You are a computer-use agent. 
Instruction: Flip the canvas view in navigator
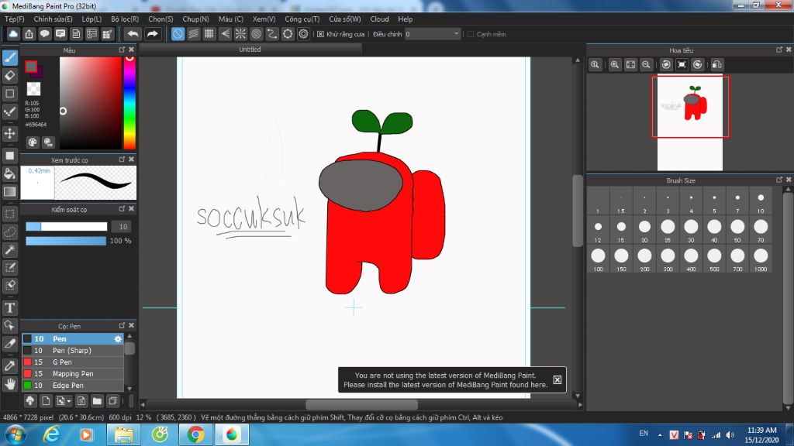717,65
